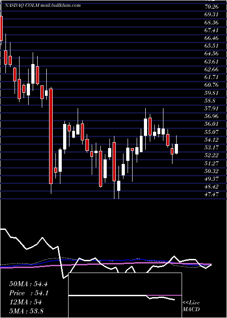Click the 67.41 price axis label

point(212,30)
